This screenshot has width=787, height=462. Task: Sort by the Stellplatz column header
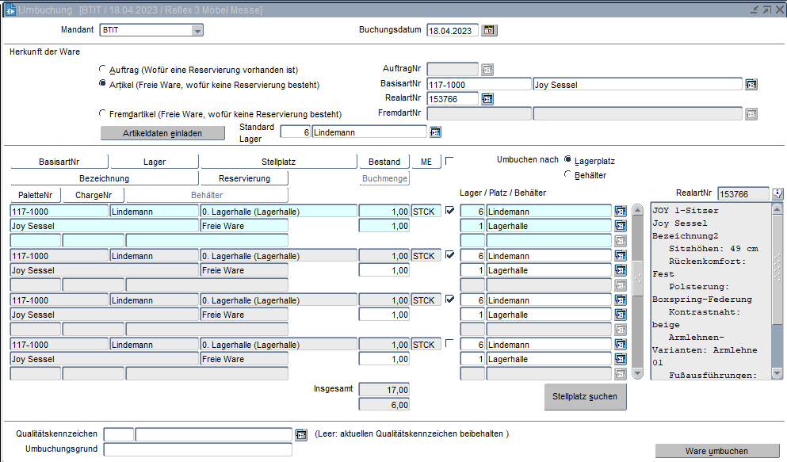278,162
